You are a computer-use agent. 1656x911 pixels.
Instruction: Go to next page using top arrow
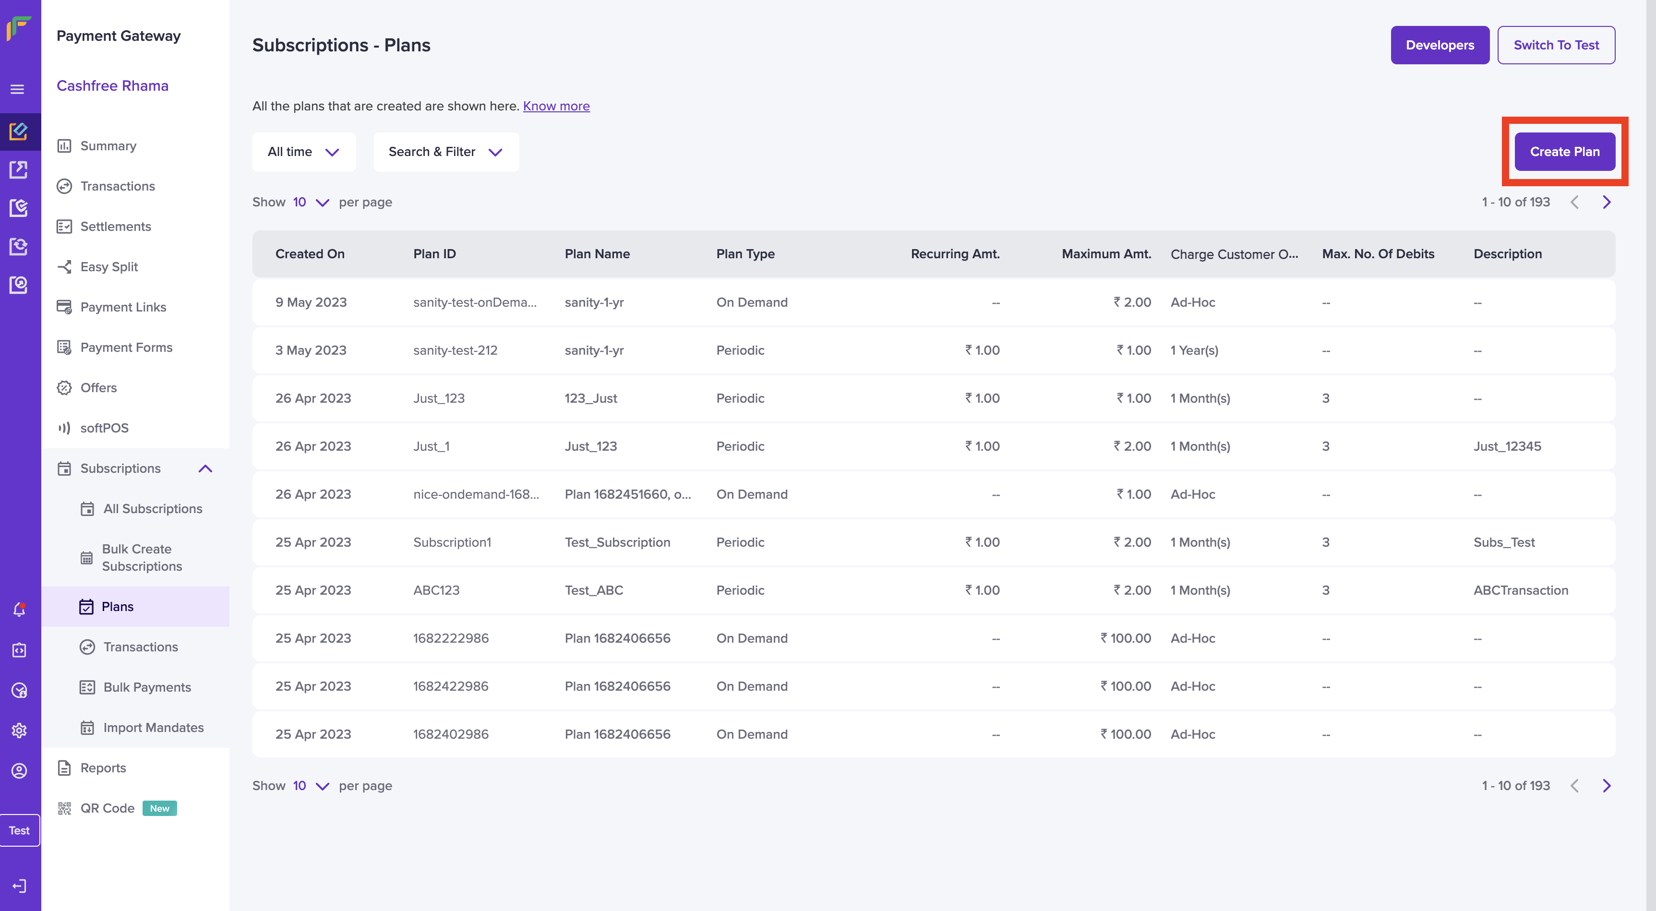click(1607, 203)
